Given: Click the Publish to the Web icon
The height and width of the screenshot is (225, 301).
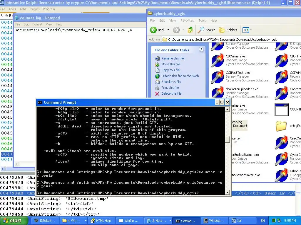Looking at the screenshot, I should (x=157, y=76).
